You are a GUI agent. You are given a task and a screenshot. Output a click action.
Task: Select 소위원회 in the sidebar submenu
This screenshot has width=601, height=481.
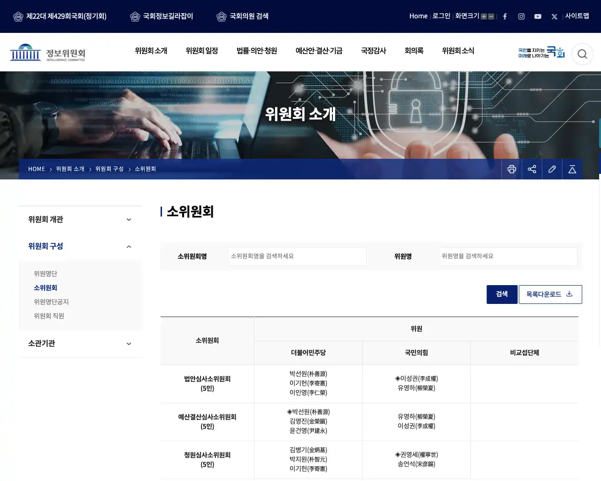(x=46, y=288)
